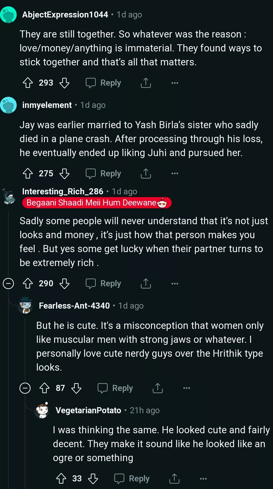The image size is (273, 489).
Task: Open more options menu on the bottom comment
Action: (x=203, y=478)
